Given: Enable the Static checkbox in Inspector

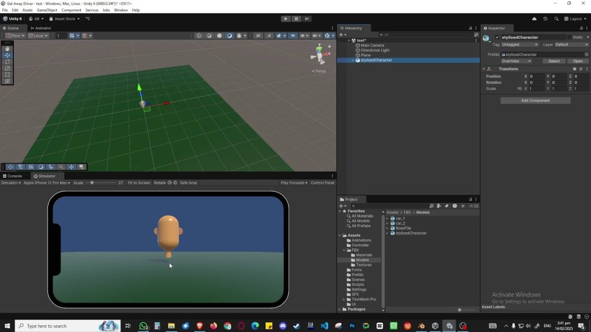Looking at the screenshot, I should (568, 37).
